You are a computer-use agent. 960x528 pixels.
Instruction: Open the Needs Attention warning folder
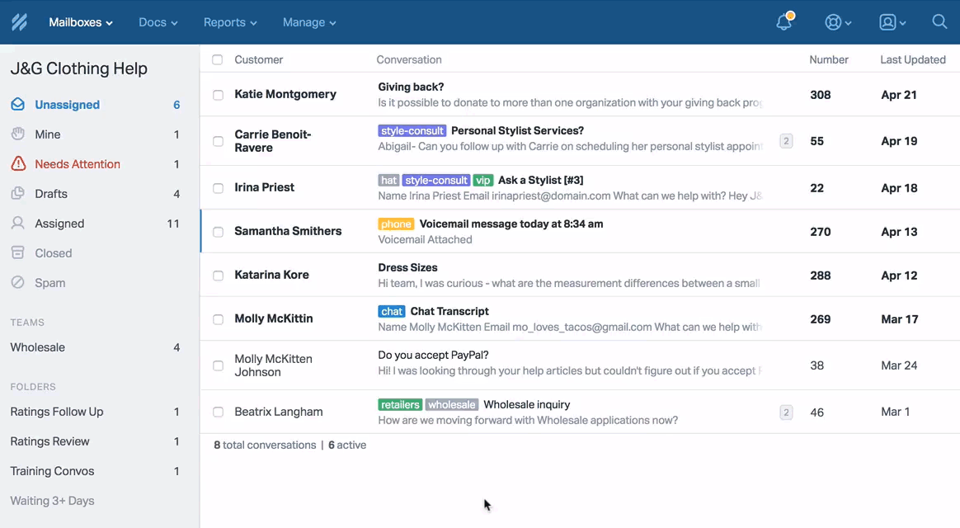pos(77,164)
